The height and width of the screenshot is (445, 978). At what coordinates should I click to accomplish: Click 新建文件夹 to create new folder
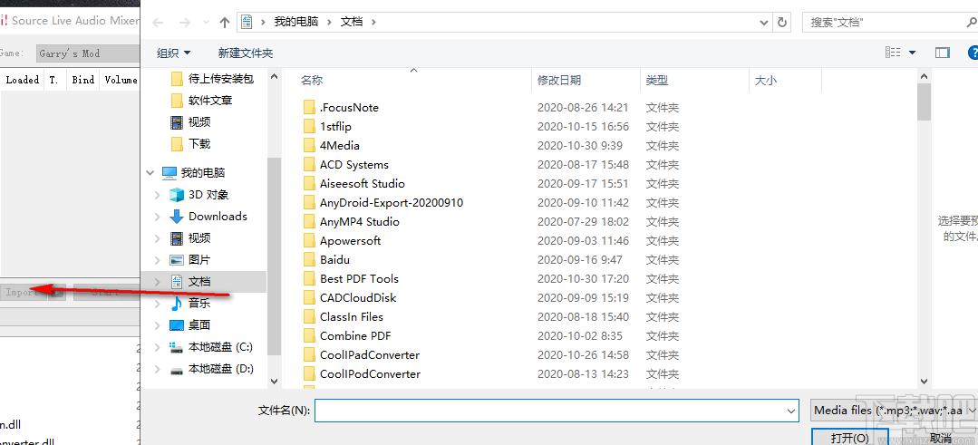[245, 53]
